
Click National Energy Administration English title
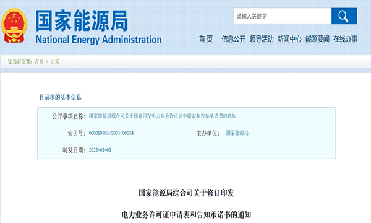(98, 40)
